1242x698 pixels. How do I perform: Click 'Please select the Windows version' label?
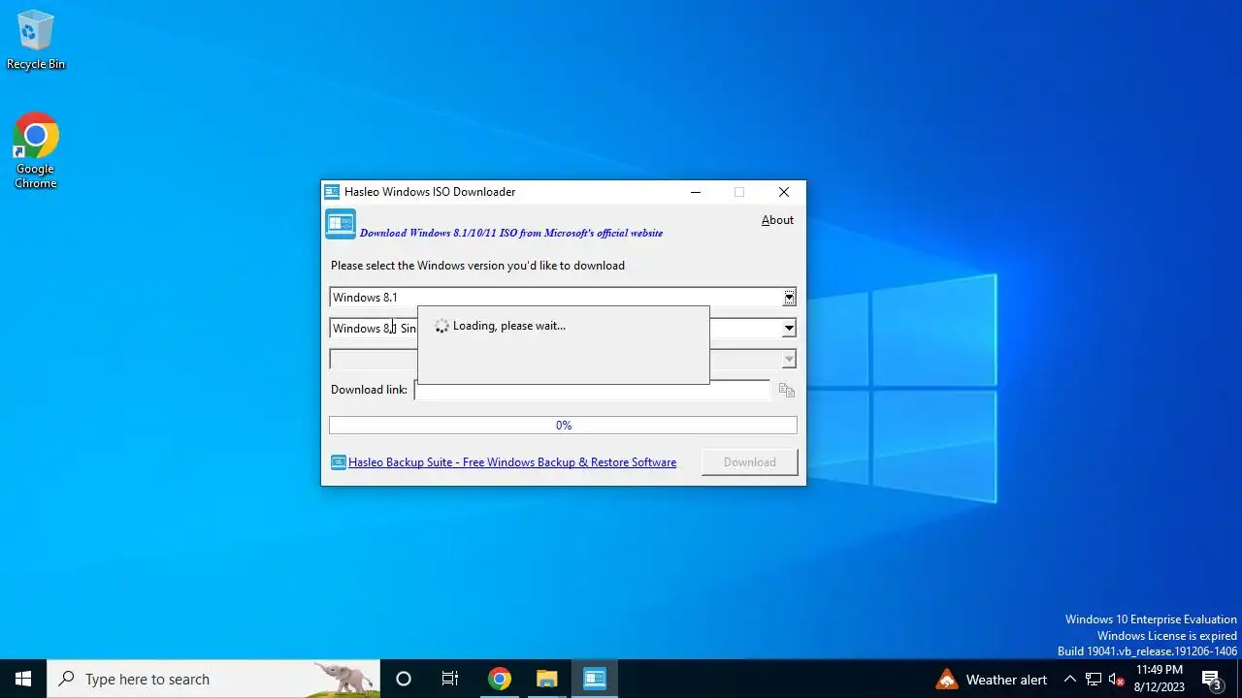point(477,266)
